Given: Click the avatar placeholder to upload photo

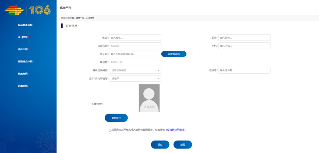Looking at the screenshot, I should (x=149, y=98).
